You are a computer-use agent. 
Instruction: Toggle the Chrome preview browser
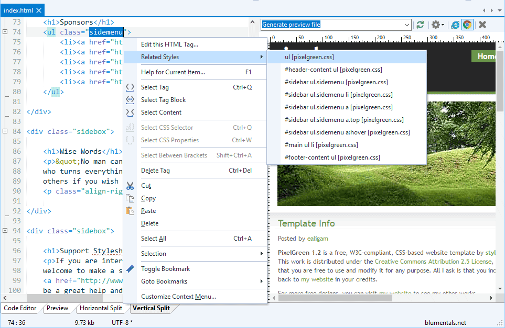[467, 25]
